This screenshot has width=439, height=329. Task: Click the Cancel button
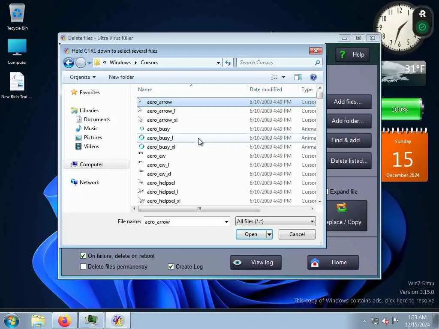click(297, 234)
